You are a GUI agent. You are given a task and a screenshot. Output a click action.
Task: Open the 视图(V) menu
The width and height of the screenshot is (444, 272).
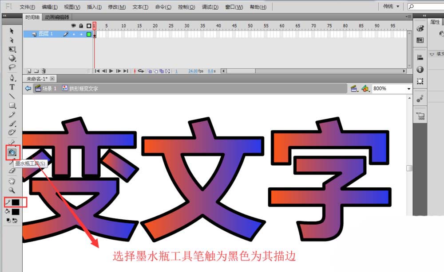click(x=72, y=7)
